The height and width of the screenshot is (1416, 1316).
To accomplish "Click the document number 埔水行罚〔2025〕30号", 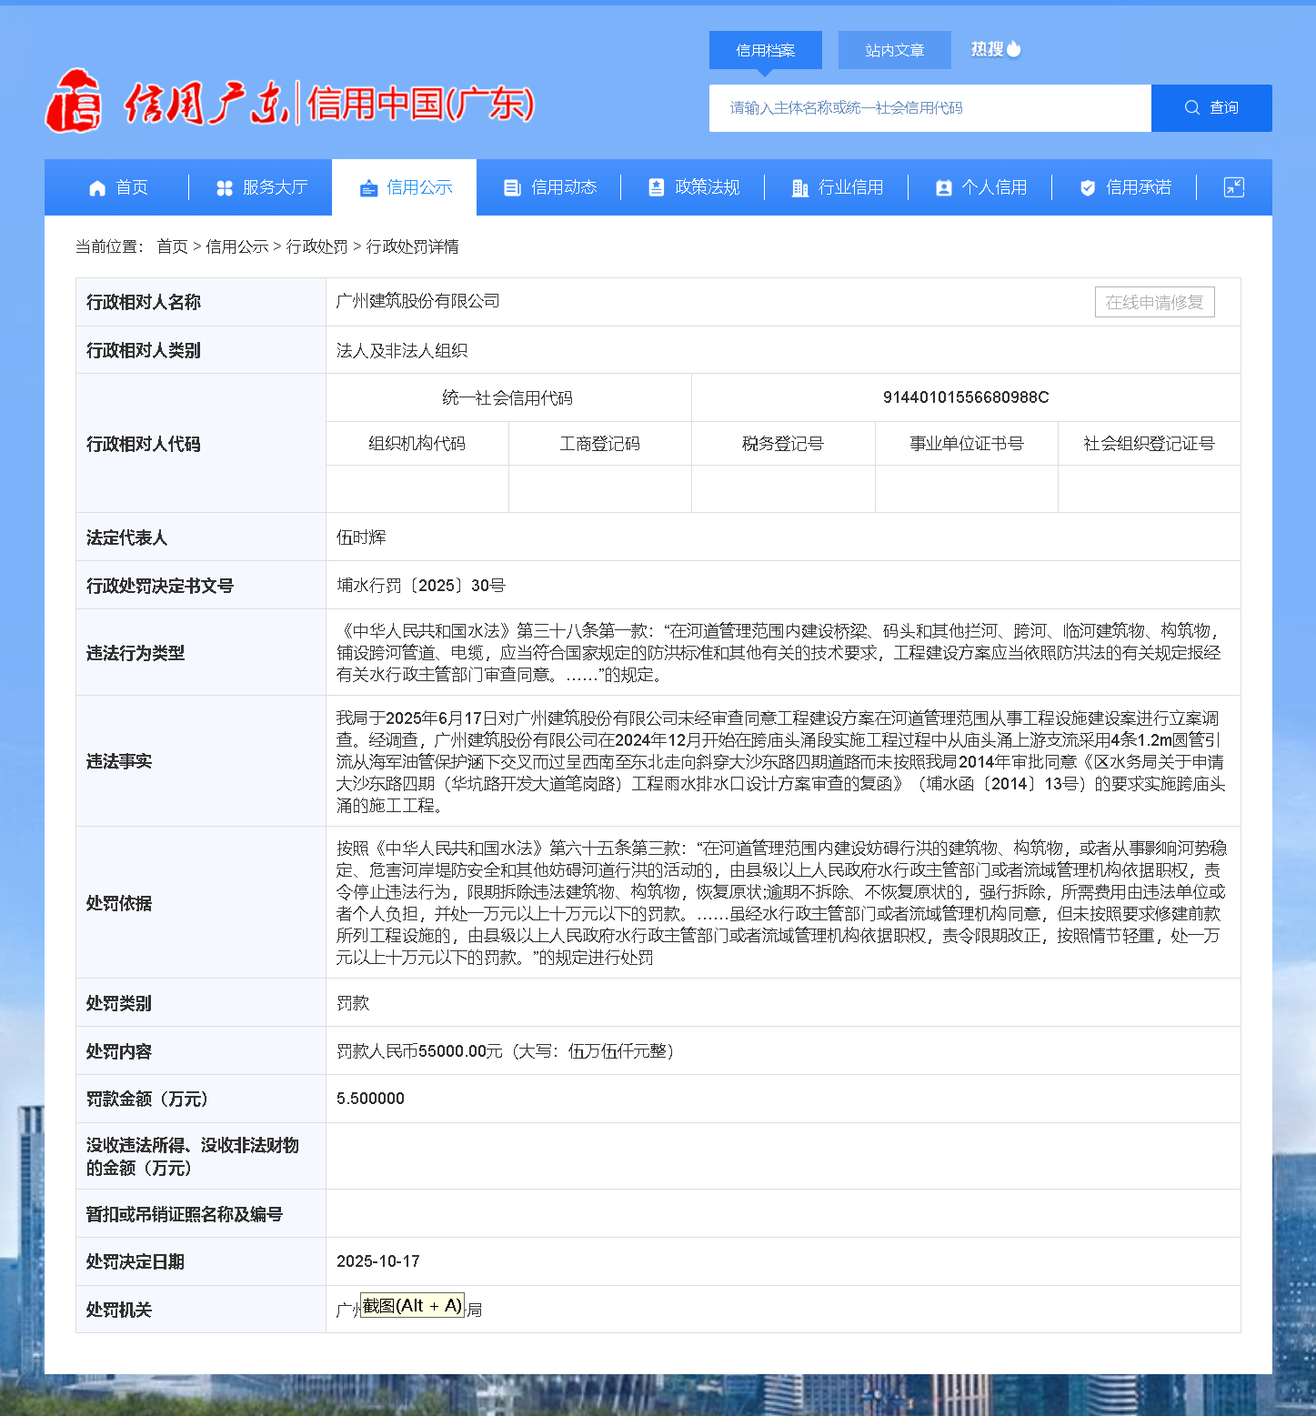I will (421, 586).
